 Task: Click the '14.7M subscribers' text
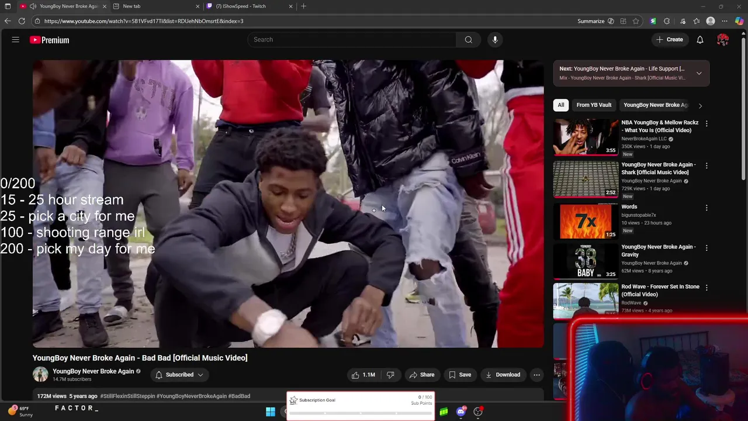(72, 379)
